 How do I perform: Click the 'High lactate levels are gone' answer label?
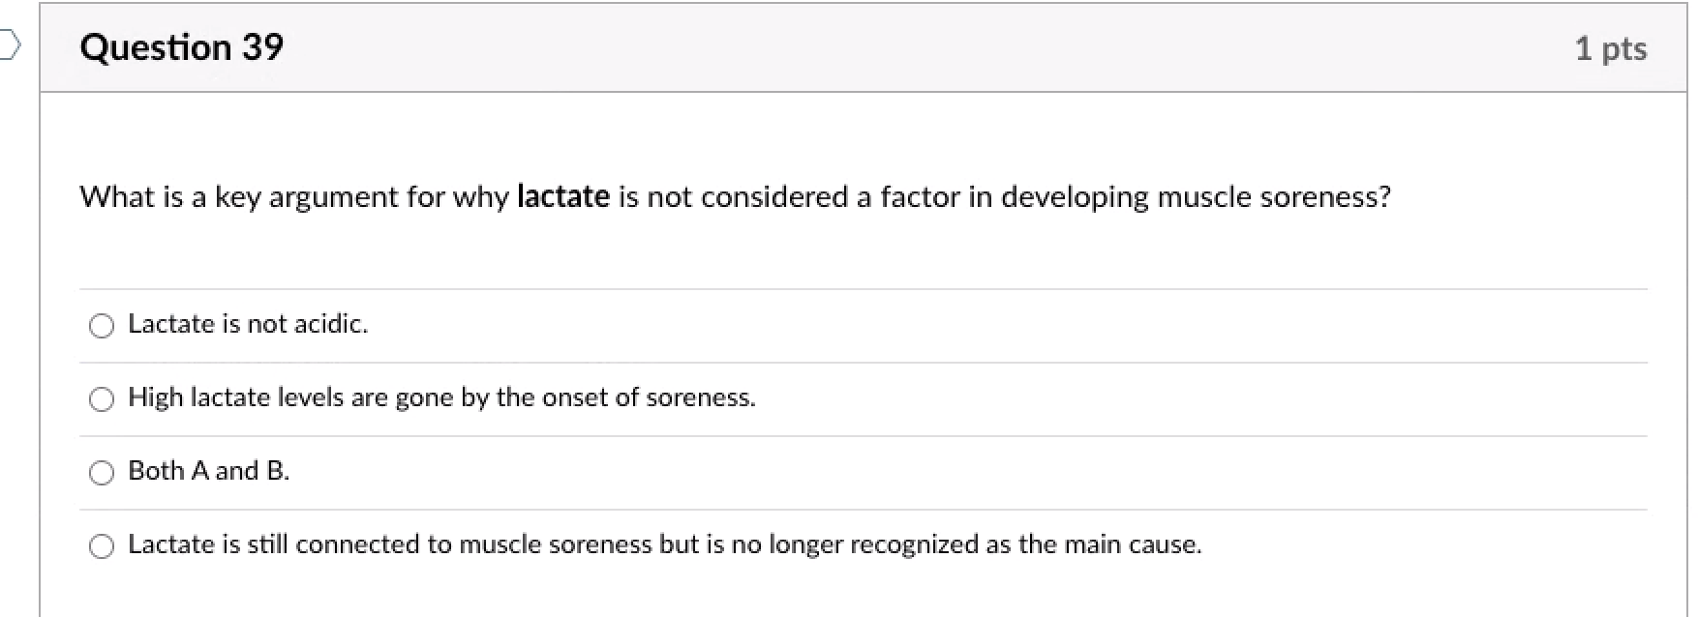[441, 397]
